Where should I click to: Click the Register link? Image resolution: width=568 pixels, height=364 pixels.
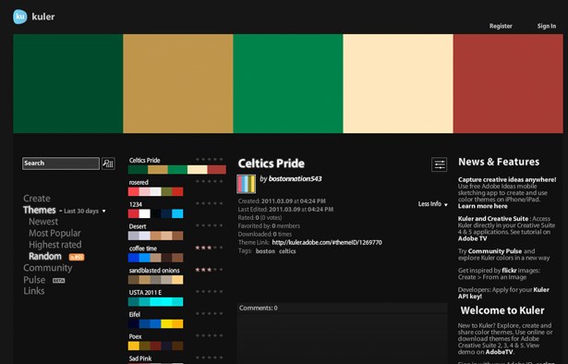tap(501, 26)
